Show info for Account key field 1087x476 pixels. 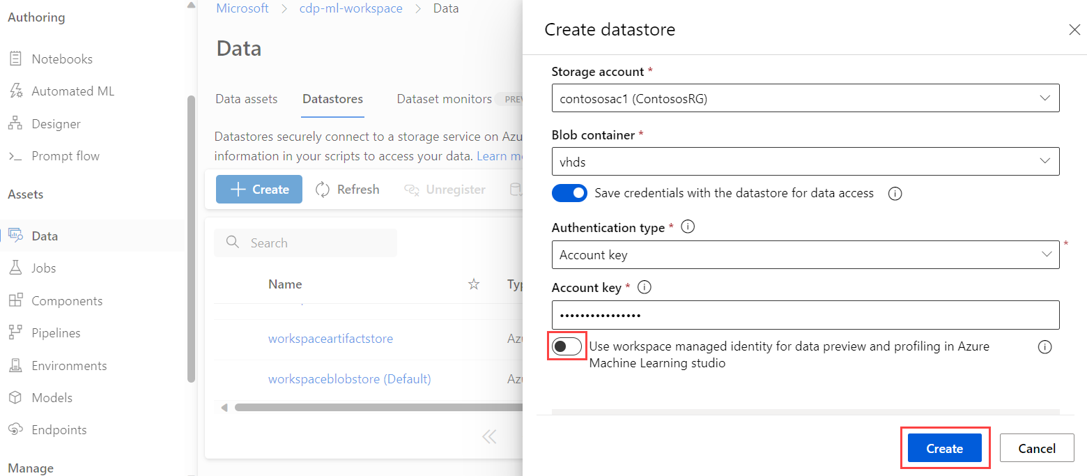(x=645, y=287)
